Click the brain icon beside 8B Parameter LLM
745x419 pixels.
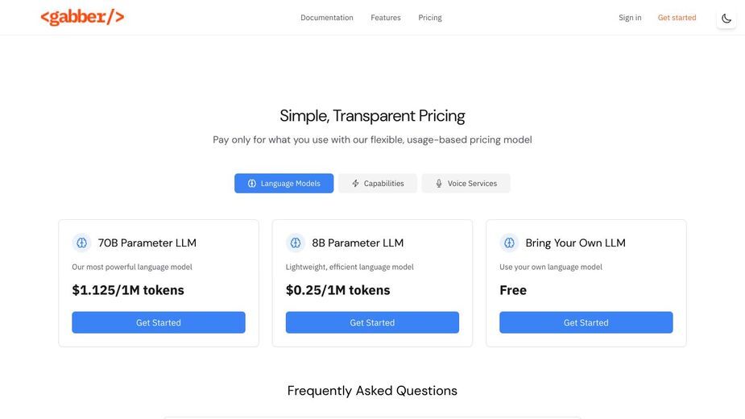coord(296,243)
